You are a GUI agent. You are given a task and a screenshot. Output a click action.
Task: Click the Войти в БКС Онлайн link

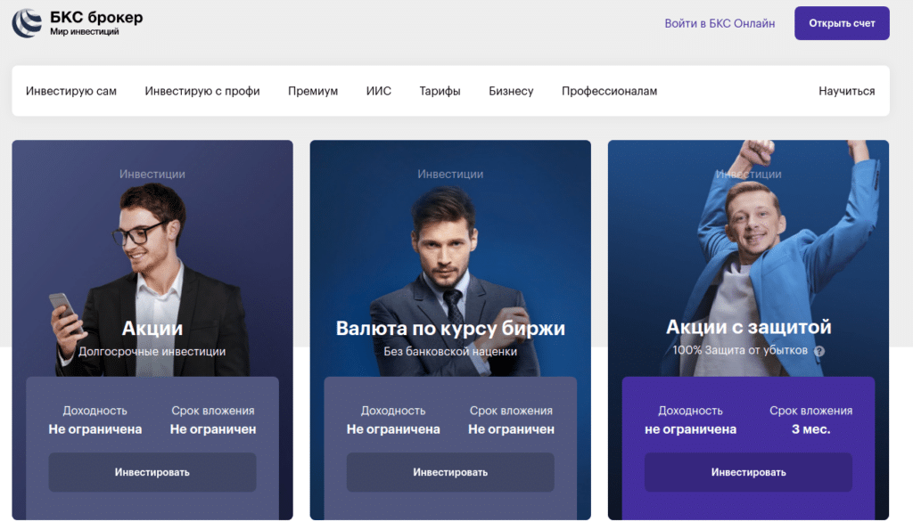click(x=720, y=23)
